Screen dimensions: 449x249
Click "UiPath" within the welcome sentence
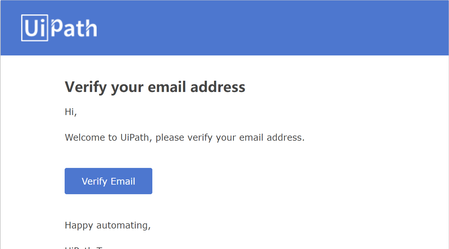[x=134, y=137]
